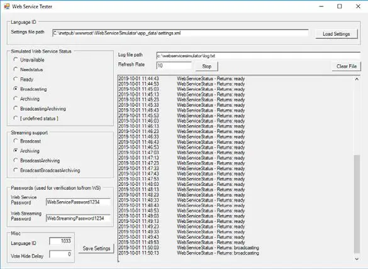This screenshot has width=368, height=269.
Task: Click the log entry timestamped 11:47:03
Action: 182,153
